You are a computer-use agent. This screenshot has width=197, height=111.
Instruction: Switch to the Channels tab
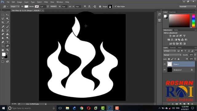coord(173,48)
